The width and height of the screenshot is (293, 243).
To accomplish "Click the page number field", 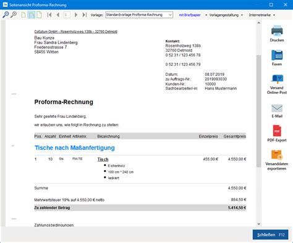I will point(67,15).
